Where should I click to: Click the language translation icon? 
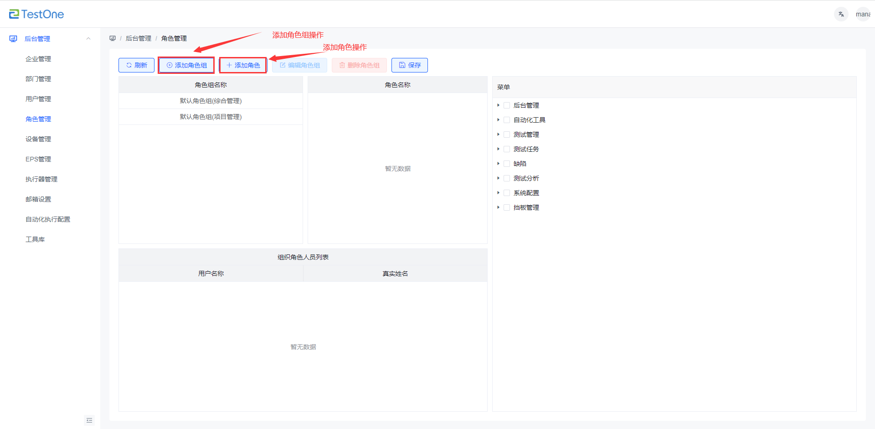[841, 14]
